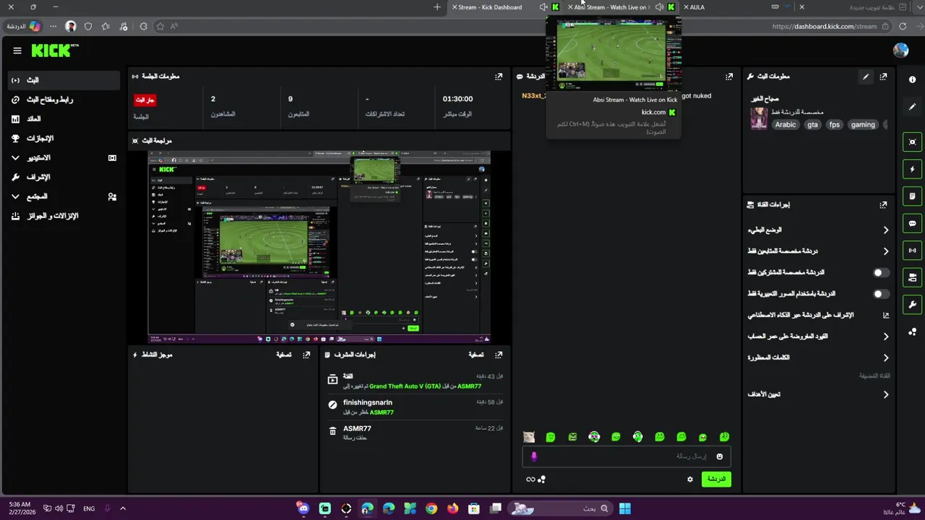The width and height of the screenshot is (925, 520).
Task: Open Chrome from the Windows taskbar
Action: (431, 508)
